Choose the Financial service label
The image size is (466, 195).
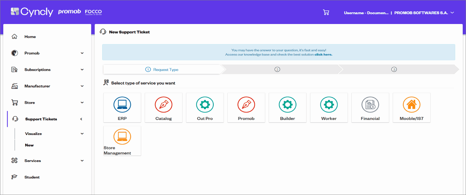(370, 118)
